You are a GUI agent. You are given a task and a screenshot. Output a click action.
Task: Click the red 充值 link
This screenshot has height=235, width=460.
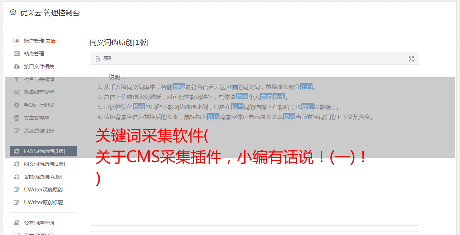tap(50, 41)
